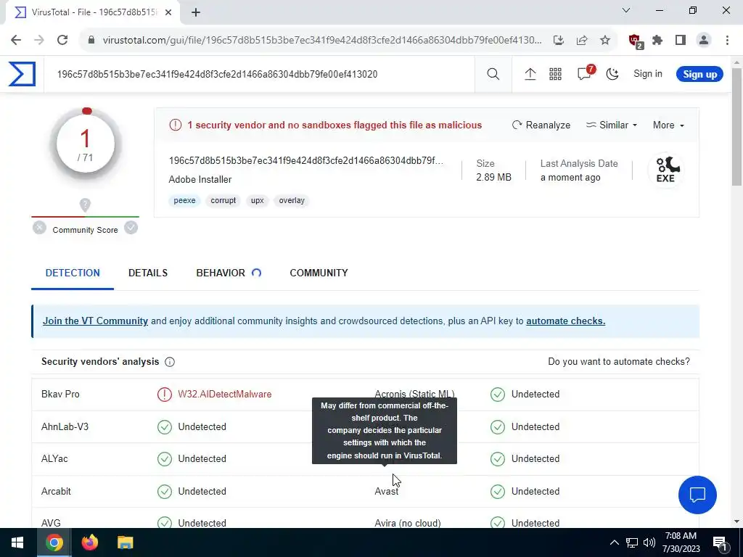Click Join the VT Community link

(x=95, y=321)
